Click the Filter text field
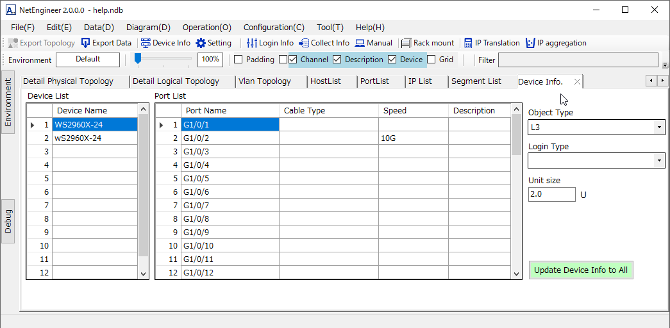The height and width of the screenshot is (328, 670). (578, 60)
